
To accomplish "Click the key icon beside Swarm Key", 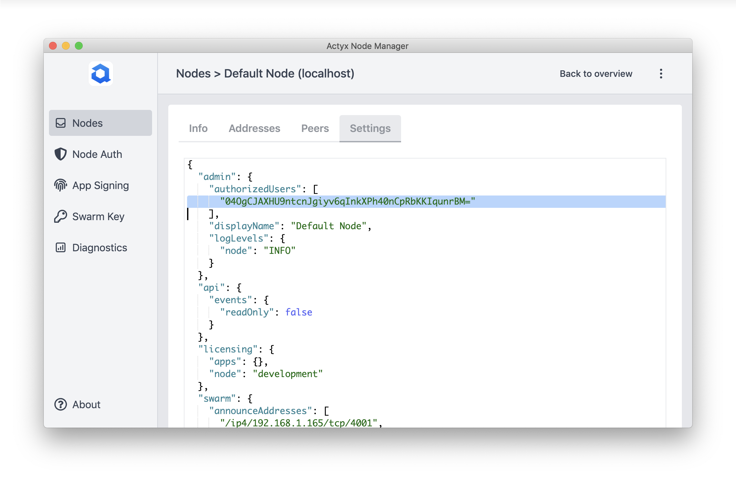I will click(x=61, y=216).
